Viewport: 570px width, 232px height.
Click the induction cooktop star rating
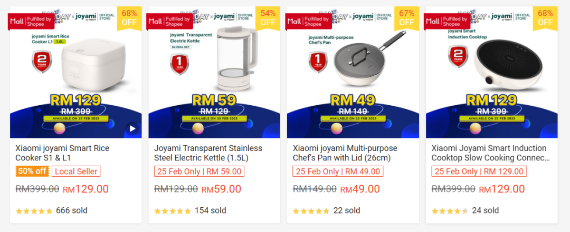click(450, 211)
